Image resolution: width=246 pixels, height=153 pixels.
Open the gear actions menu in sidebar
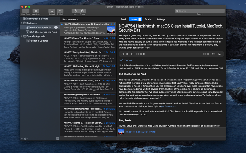tap(26, 139)
